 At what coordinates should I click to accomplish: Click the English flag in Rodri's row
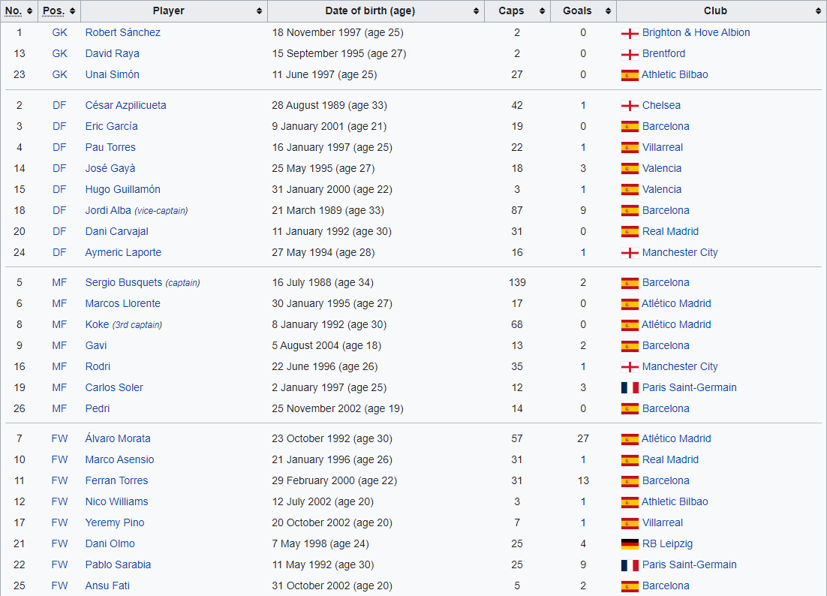pos(630,367)
